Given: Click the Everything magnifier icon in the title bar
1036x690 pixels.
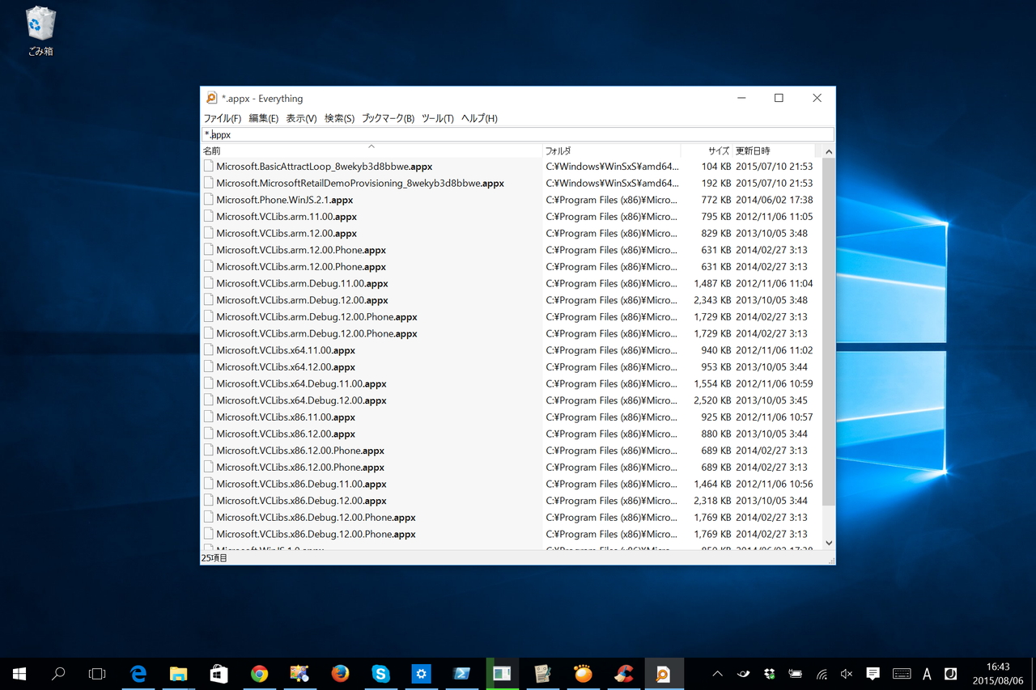Looking at the screenshot, I should point(212,98).
